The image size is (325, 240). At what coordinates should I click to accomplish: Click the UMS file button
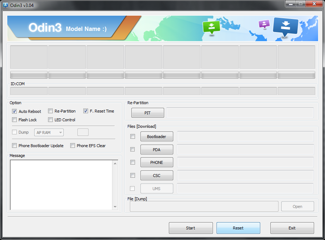pos(157,188)
